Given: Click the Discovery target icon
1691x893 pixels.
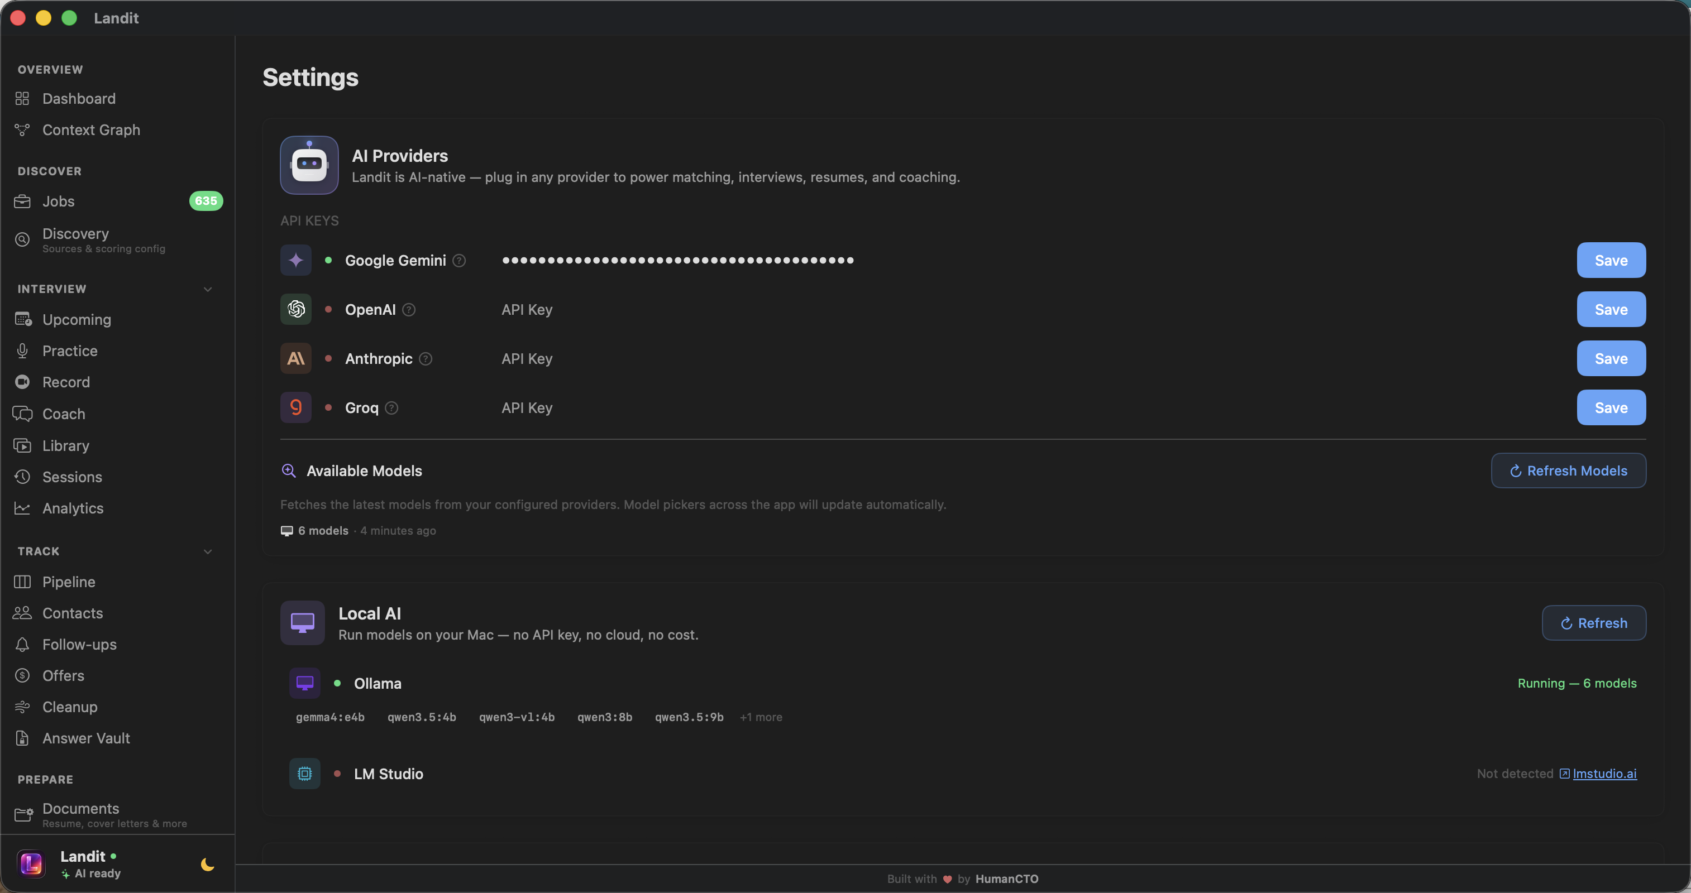Looking at the screenshot, I should pos(22,239).
